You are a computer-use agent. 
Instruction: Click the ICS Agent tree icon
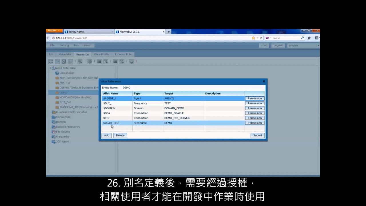(53, 142)
